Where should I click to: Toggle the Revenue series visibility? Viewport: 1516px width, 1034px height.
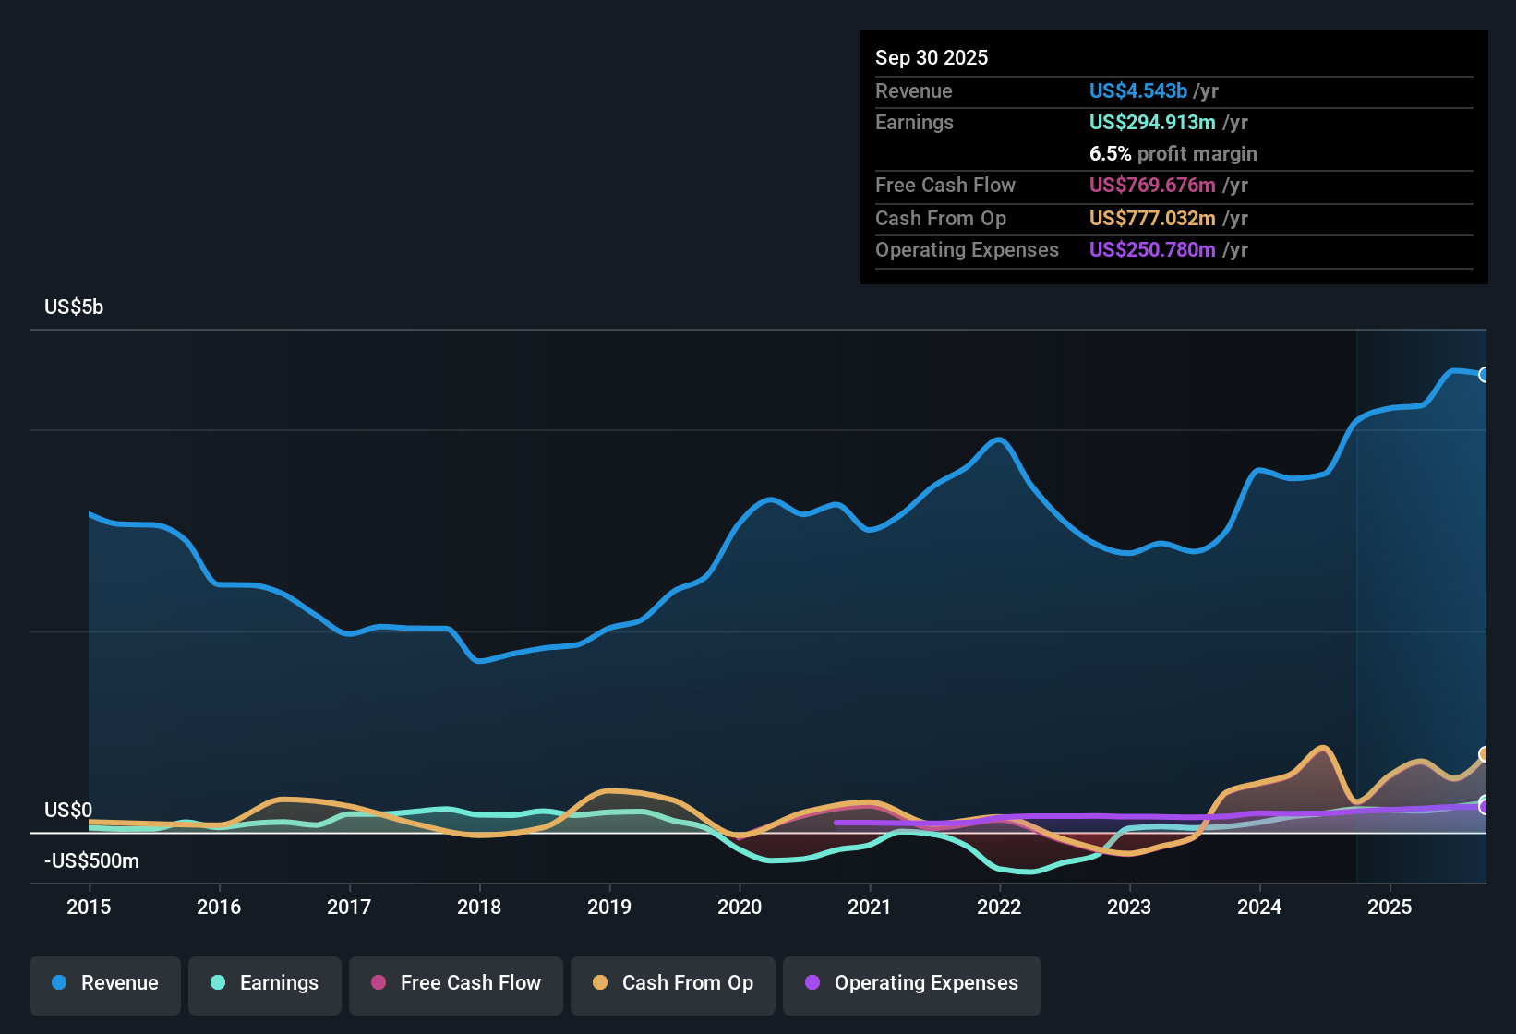click(104, 983)
